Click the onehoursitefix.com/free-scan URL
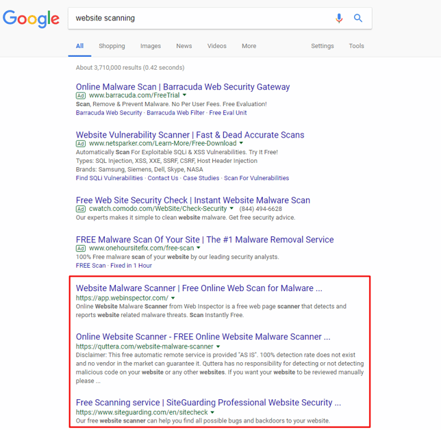This screenshot has width=441, height=430. tap(142, 248)
